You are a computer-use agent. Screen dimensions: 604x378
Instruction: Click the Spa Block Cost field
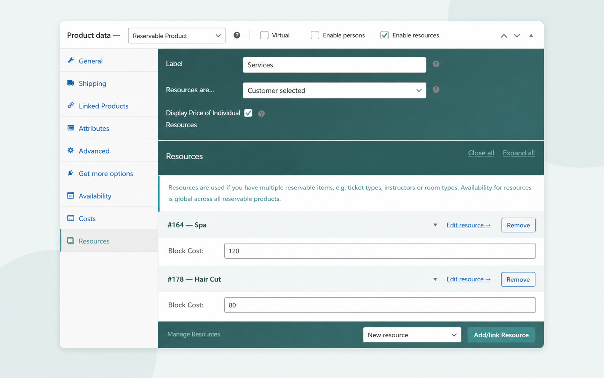click(380, 251)
